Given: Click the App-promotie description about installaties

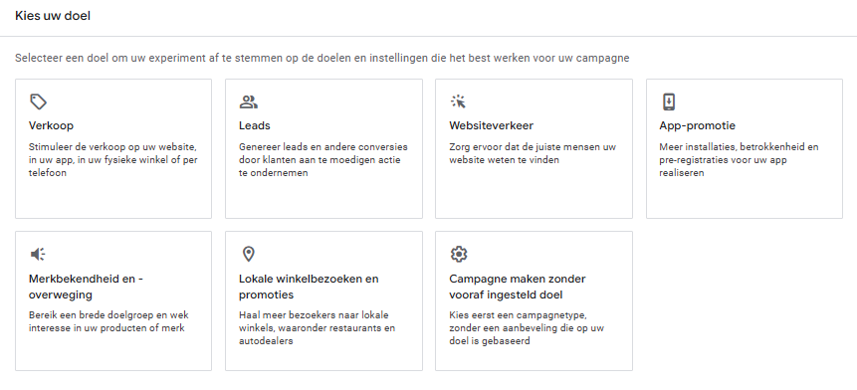Looking at the screenshot, I should click(x=739, y=160).
